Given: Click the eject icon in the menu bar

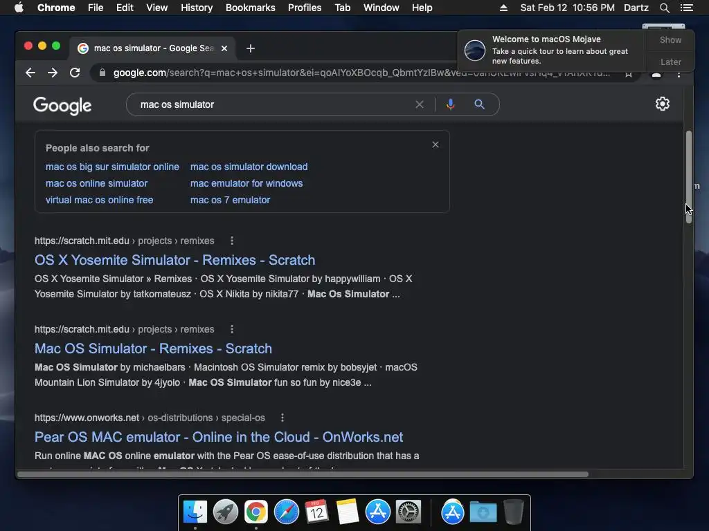Looking at the screenshot, I should click(x=503, y=8).
